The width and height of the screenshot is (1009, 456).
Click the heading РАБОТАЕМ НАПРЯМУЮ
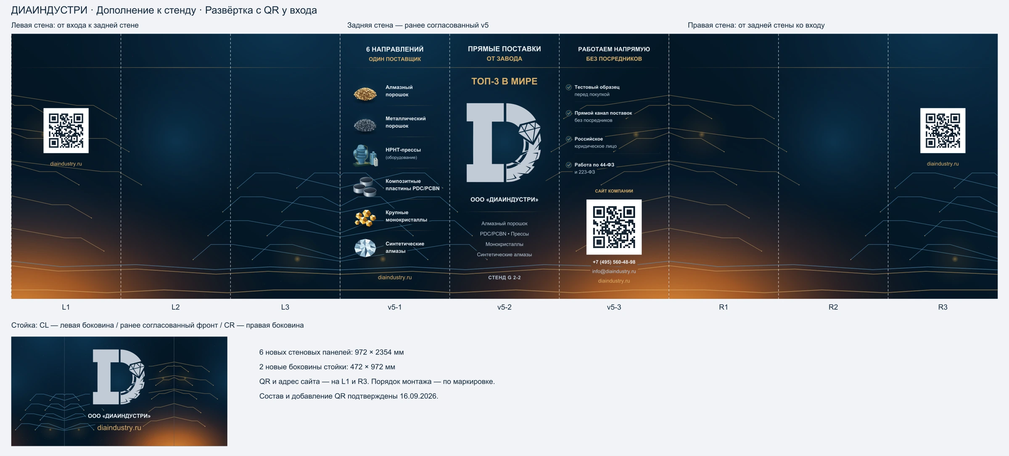coord(614,49)
